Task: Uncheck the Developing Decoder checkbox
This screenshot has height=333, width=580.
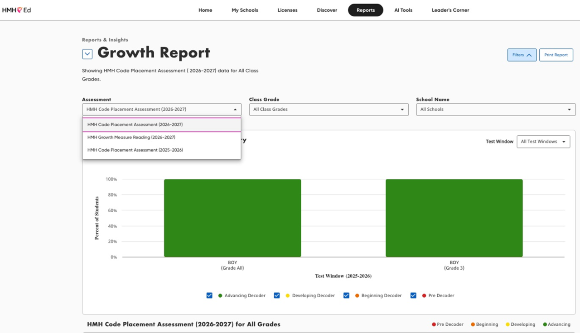Action: coord(277,295)
